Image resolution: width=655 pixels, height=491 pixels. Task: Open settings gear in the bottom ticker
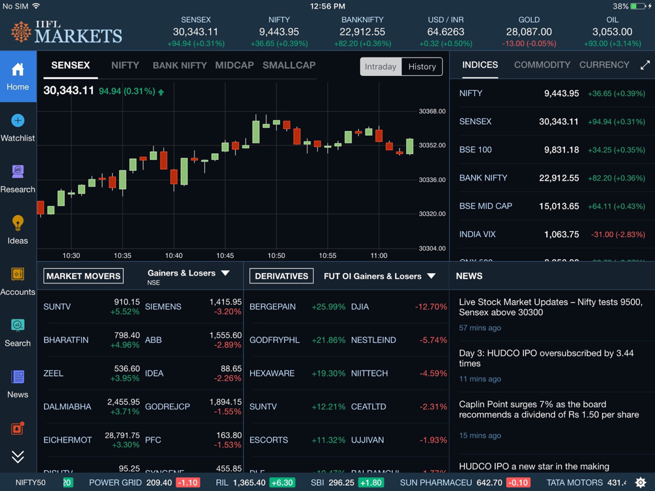point(641,482)
